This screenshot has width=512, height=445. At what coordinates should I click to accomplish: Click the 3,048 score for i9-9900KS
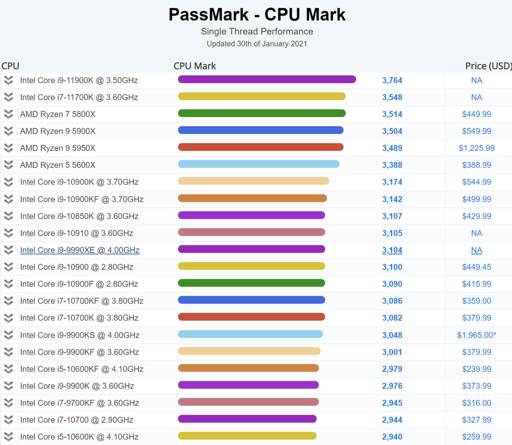click(x=392, y=335)
